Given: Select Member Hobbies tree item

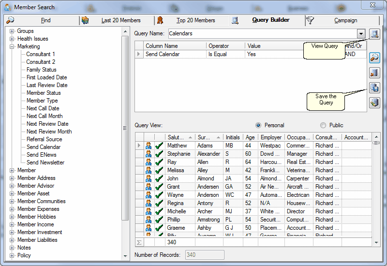Looking at the screenshot, I should click(37, 217).
